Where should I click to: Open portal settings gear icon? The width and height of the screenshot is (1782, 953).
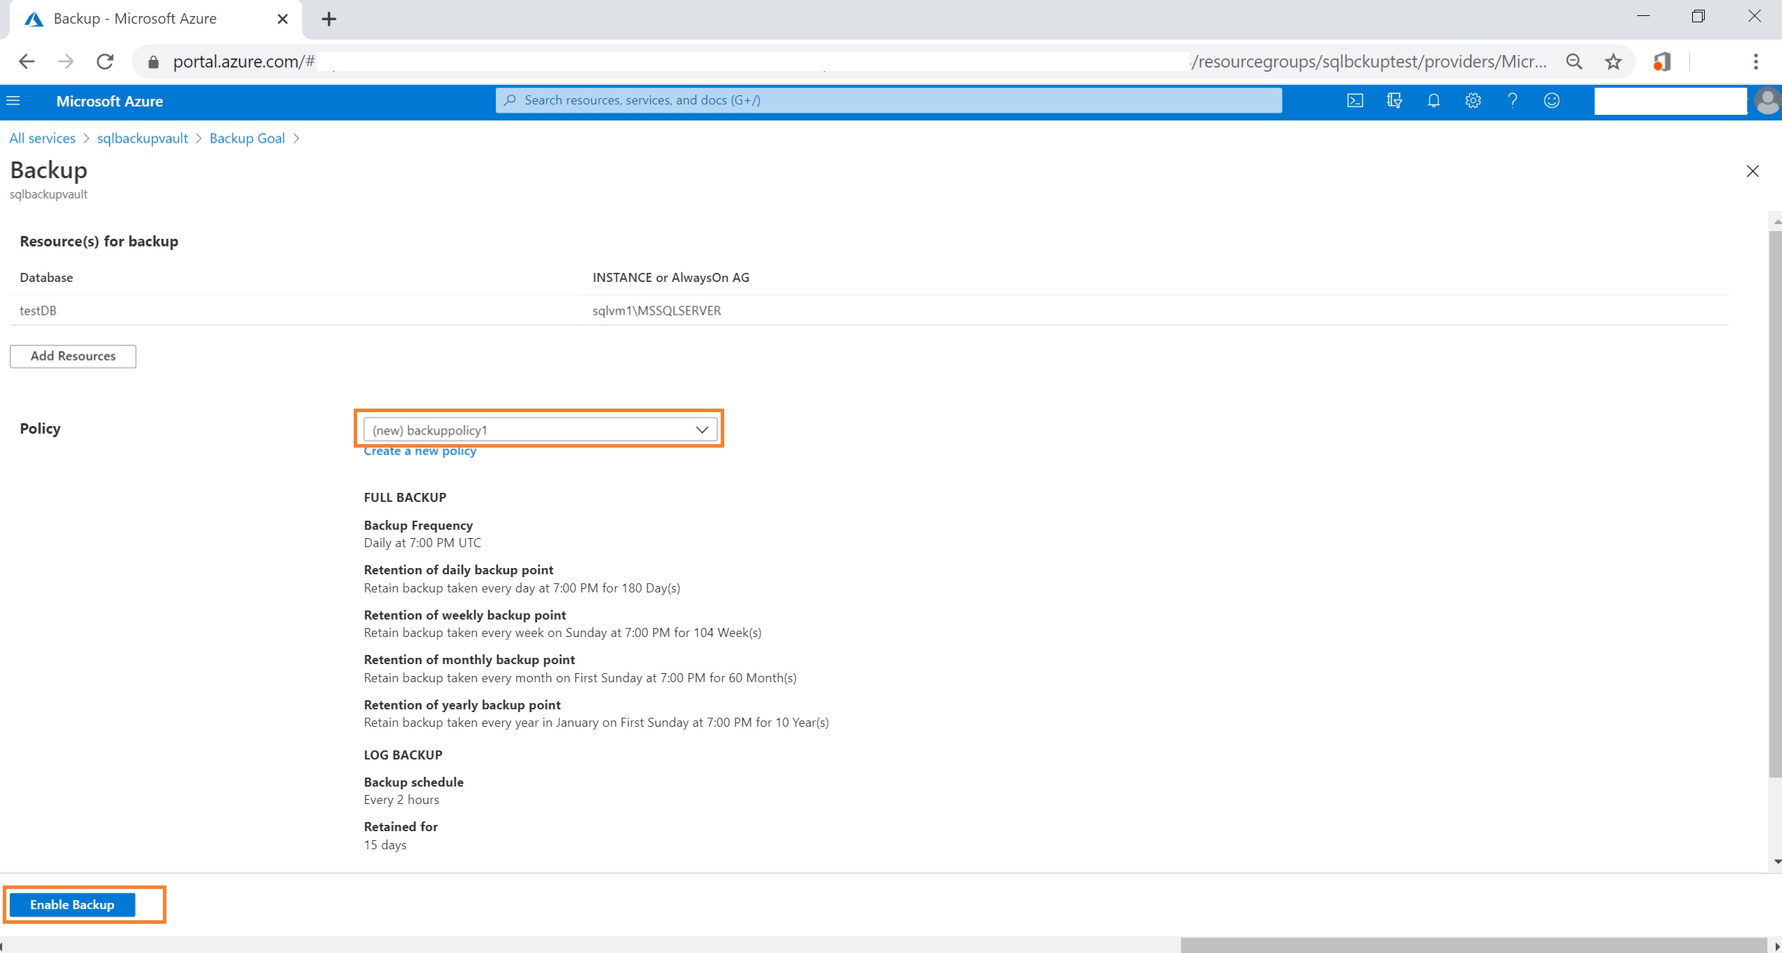pyautogui.click(x=1472, y=101)
